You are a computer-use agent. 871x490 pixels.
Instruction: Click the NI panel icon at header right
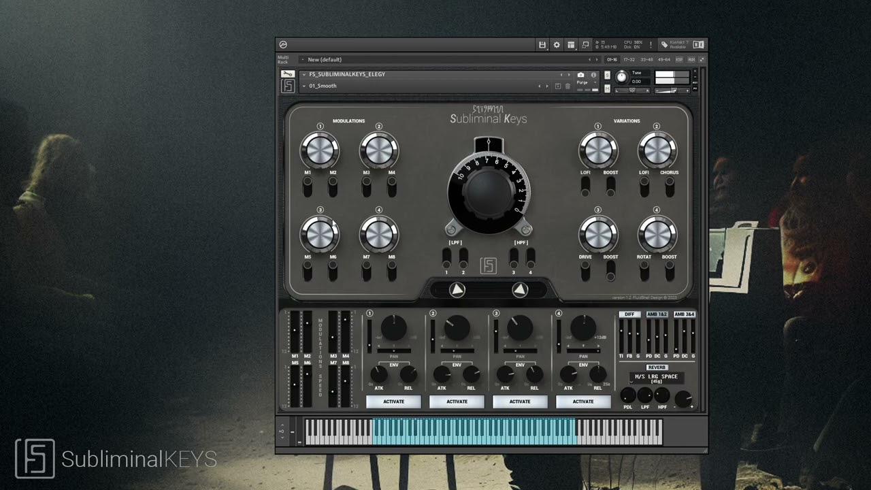pyautogui.click(x=698, y=45)
